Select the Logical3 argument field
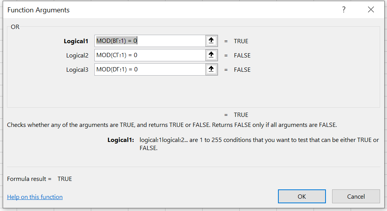The width and height of the screenshot is (387, 211). pos(150,69)
